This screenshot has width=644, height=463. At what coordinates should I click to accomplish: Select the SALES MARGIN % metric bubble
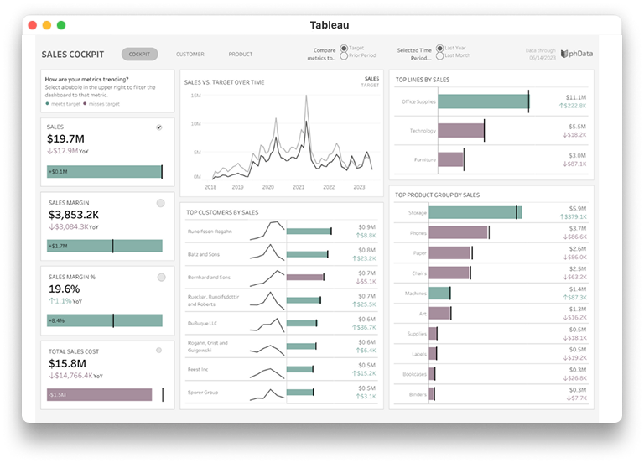click(x=161, y=278)
